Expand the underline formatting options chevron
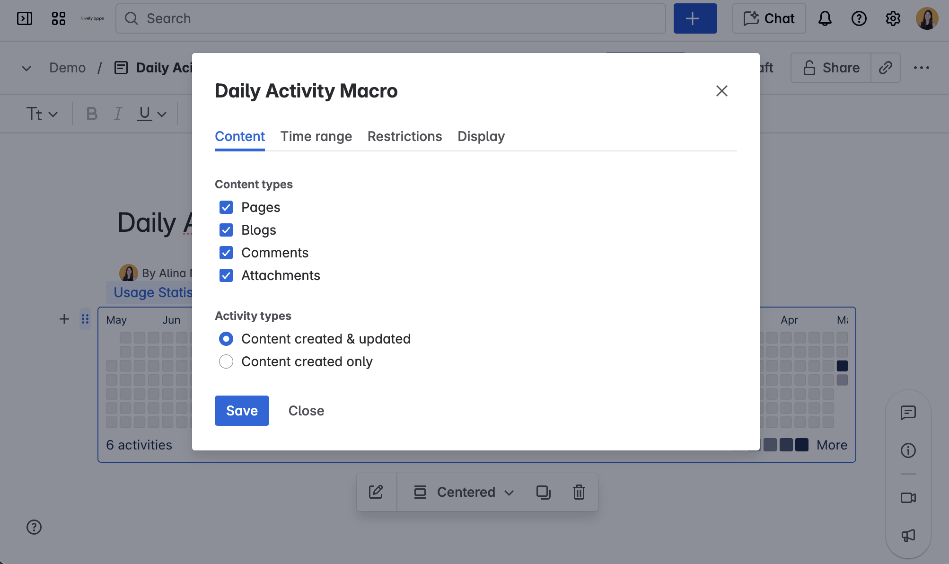 [x=162, y=114]
